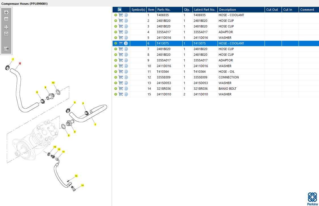Click the Cut Out column header
Viewport: 319px width, 206px height.
[x=273, y=10]
